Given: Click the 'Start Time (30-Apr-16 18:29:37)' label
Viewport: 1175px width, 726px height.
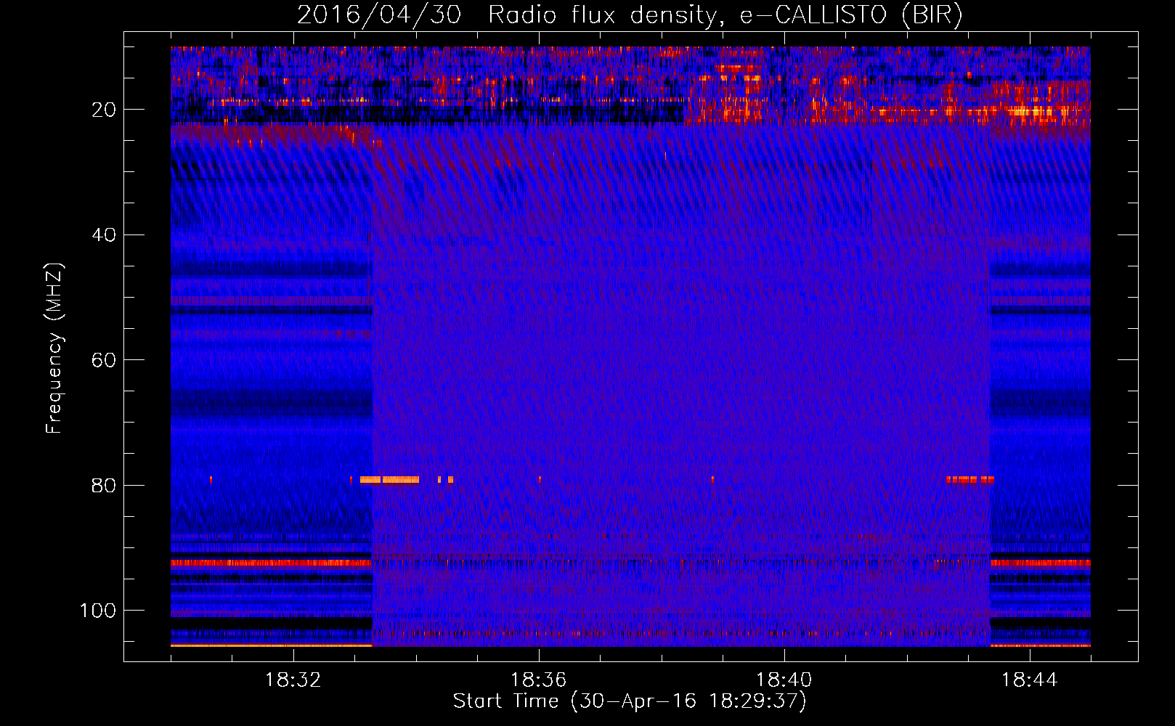Looking at the screenshot, I should point(630,701).
